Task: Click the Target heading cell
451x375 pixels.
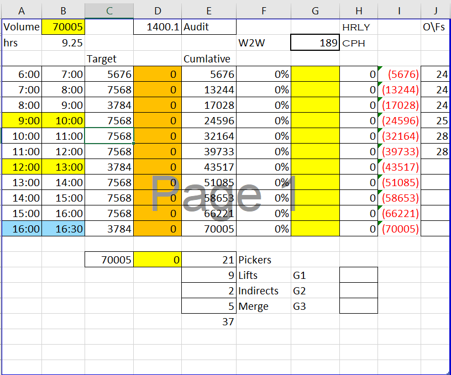Action: (109, 59)
